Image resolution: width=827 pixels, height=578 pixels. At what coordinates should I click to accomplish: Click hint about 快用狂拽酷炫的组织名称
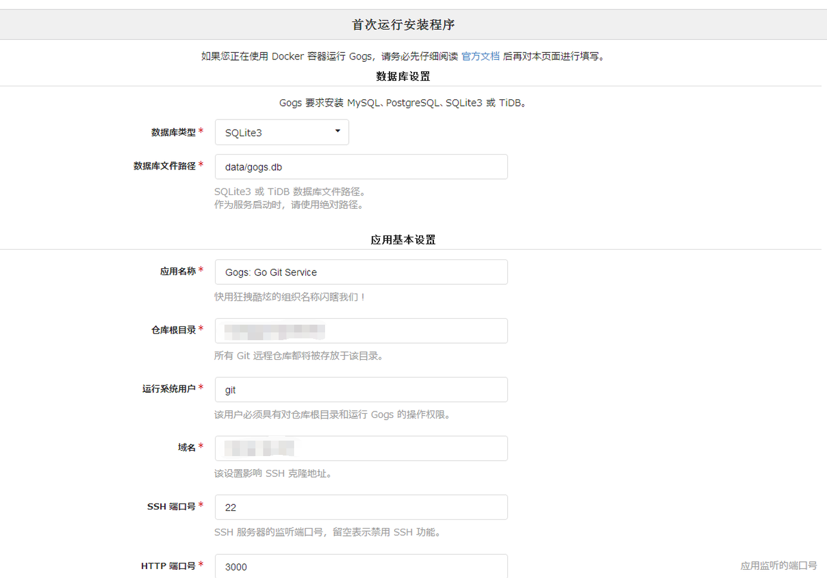click(289, 297)
